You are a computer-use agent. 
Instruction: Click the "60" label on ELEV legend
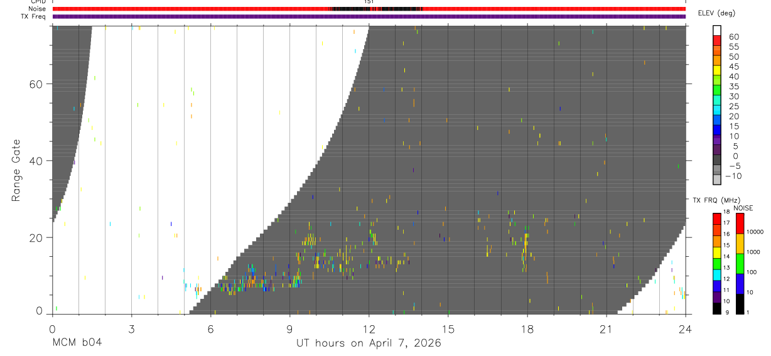pyautogui.click(x=733, y=37)
